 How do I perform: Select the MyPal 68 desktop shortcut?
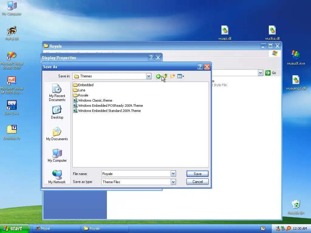coord(12,33)
